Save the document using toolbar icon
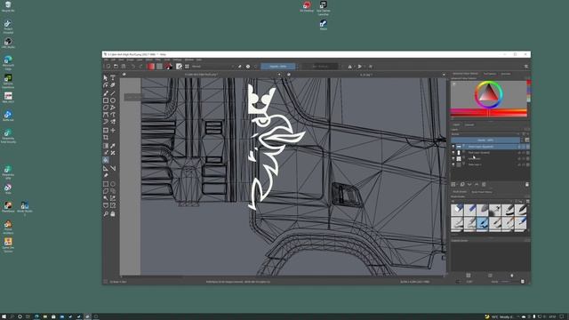This screenshot has width=569, height=320. coord(124,67)
